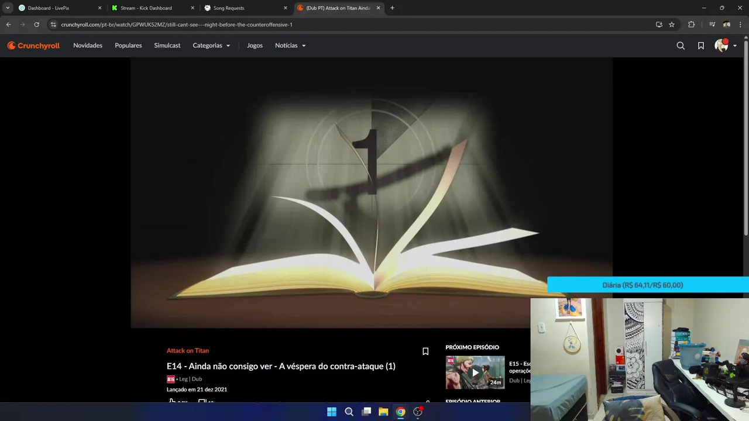The image size is (749, 421).
Task: Close the Attack on Titan browser tab
Action: click(x=378, y=8)
